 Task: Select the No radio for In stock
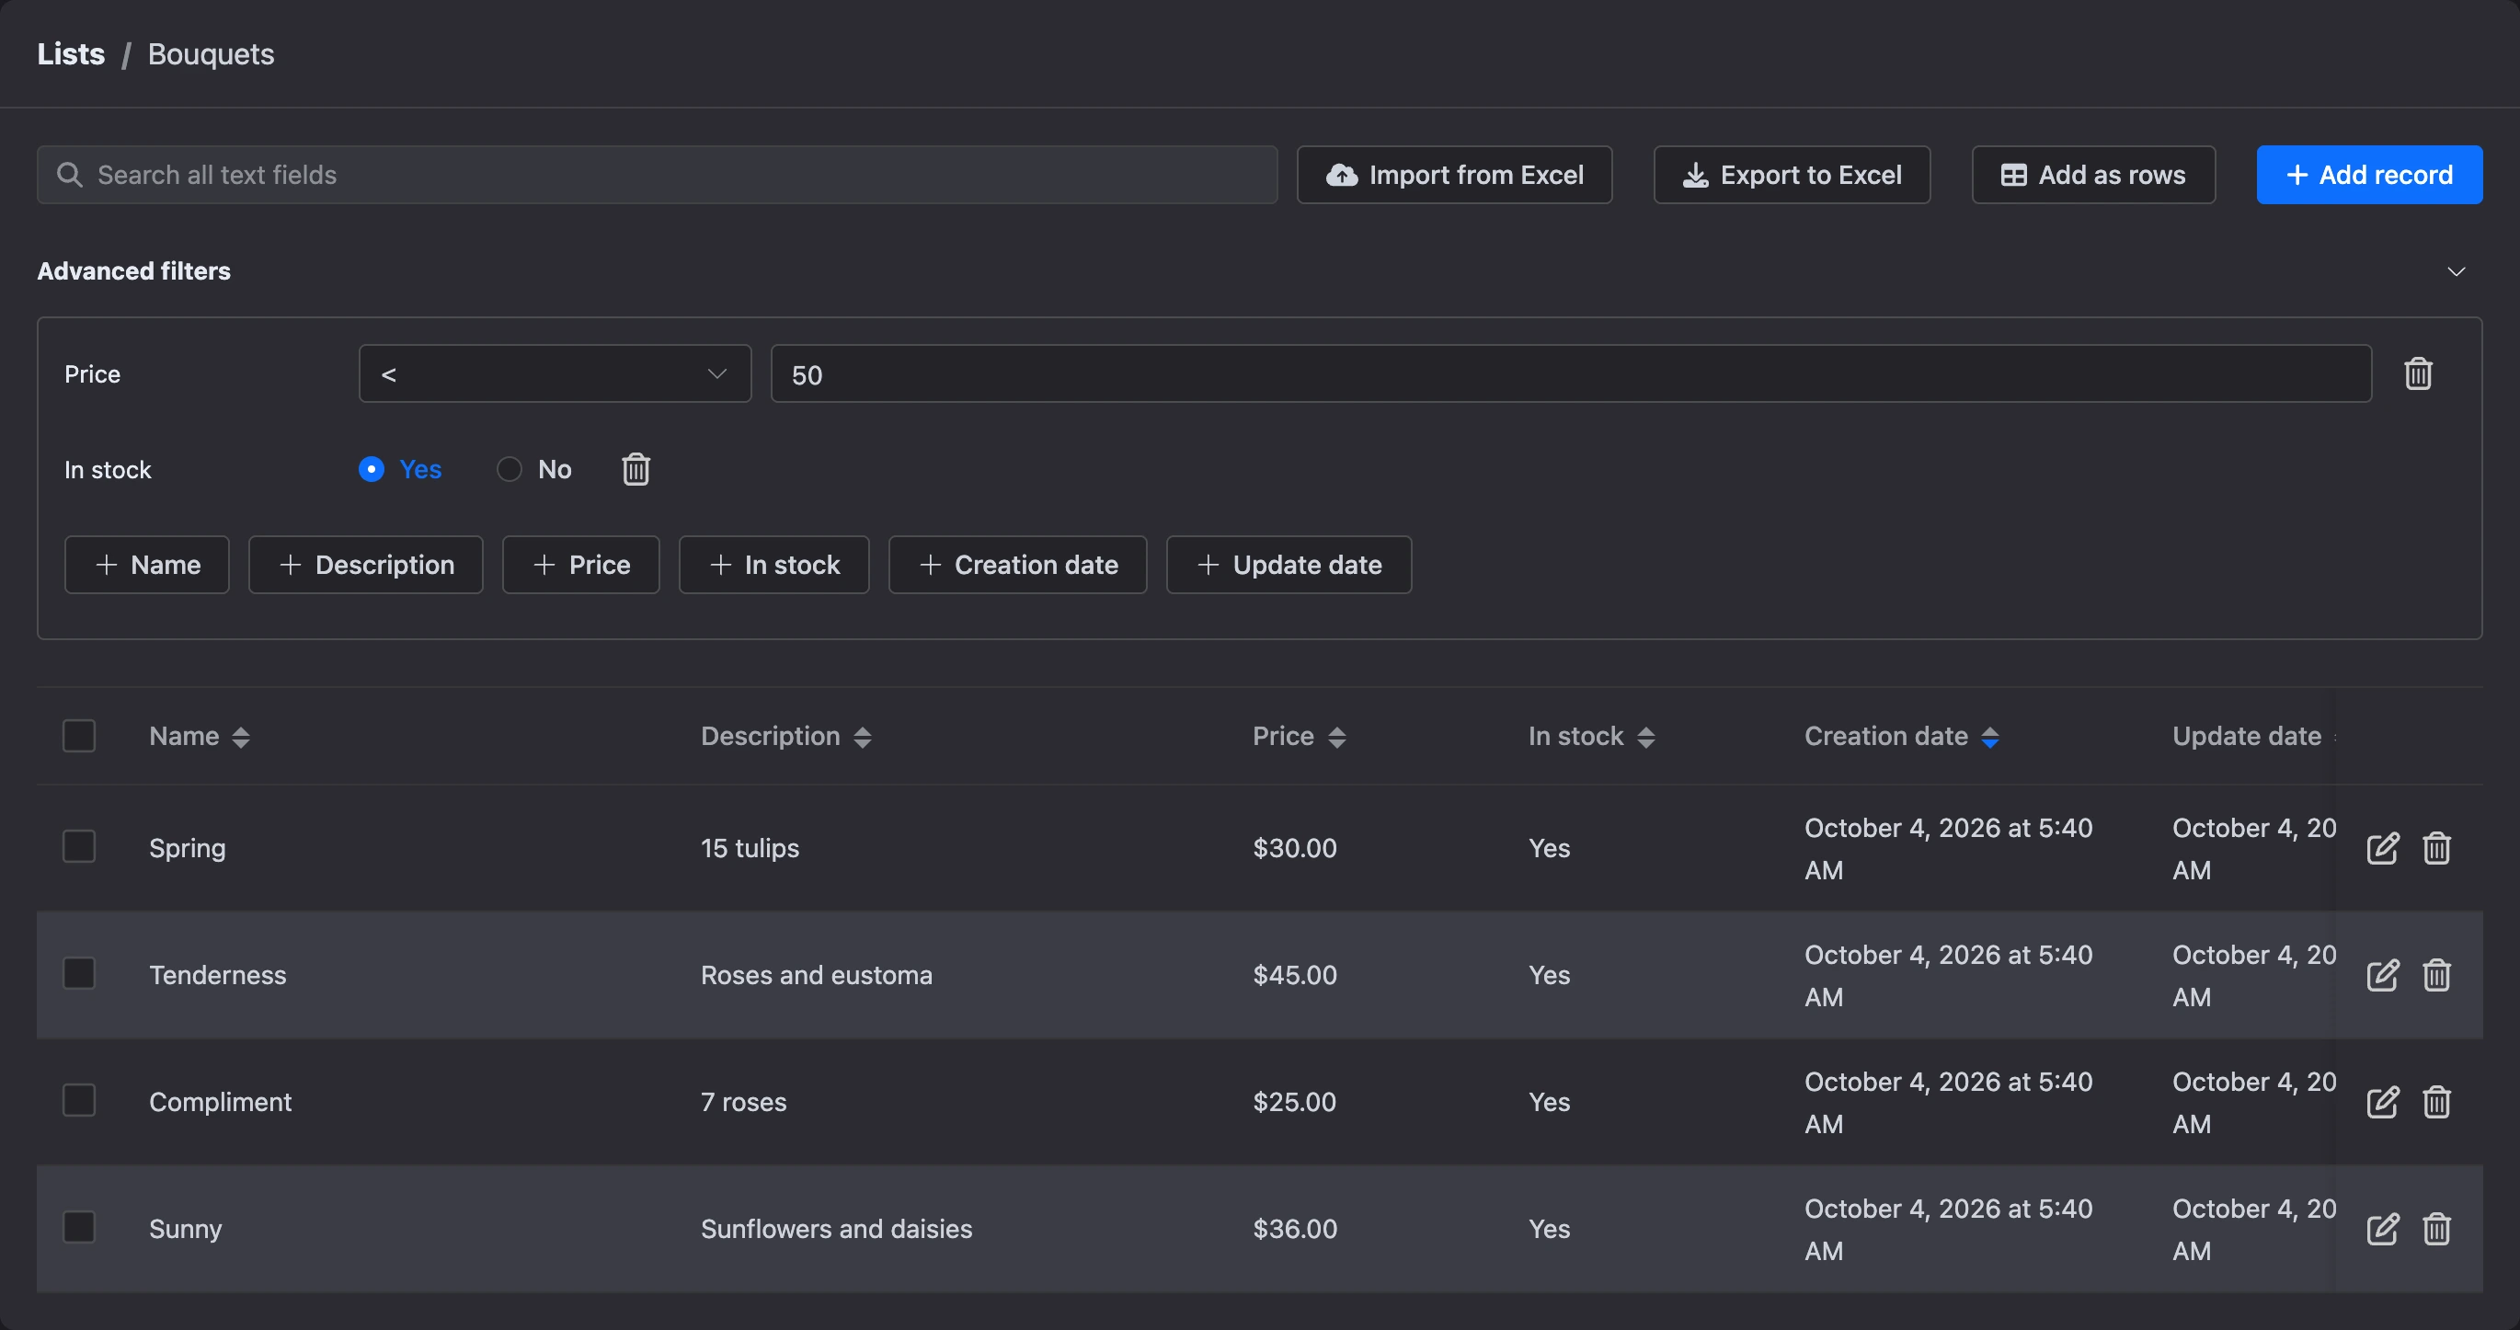pos(509,469)
